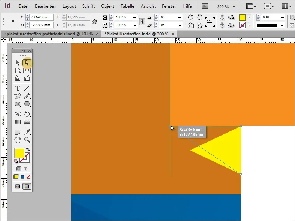Open Adobe Bridge via the Br icon
Viewport: 295px width, 221px height.
pyautogui.click(x=204, y=6)
